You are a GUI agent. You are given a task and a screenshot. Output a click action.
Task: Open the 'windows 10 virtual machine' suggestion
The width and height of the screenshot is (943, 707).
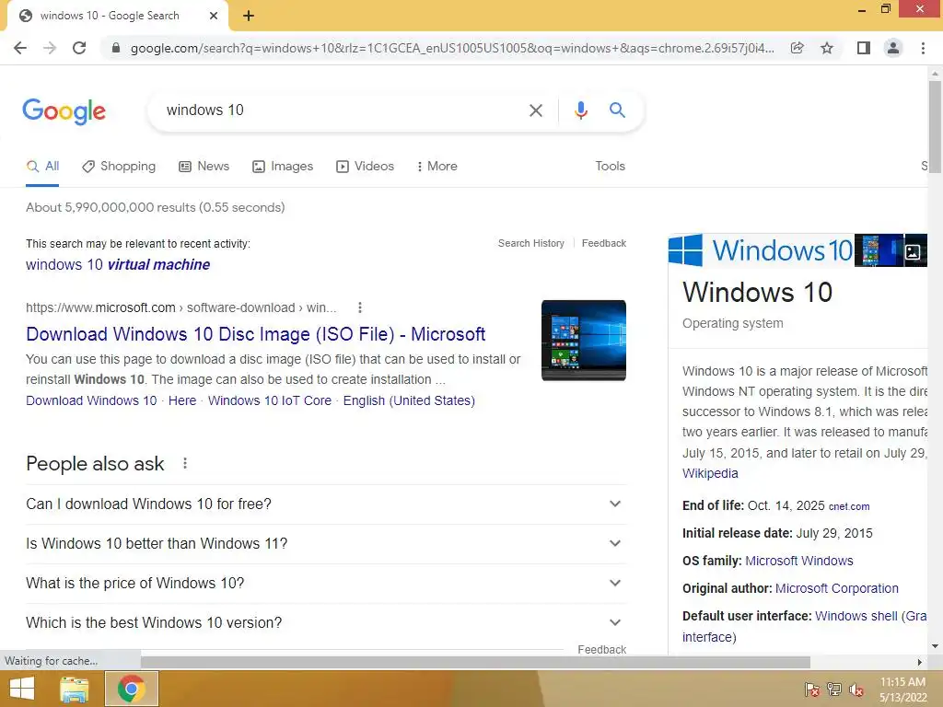pos(118,264)
